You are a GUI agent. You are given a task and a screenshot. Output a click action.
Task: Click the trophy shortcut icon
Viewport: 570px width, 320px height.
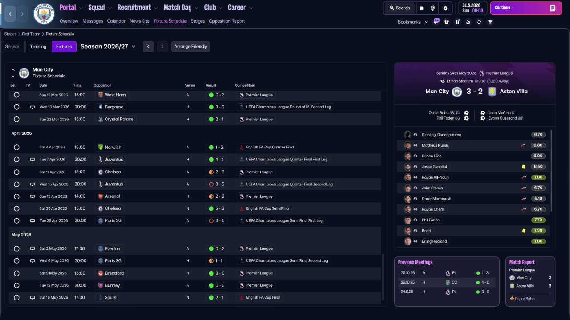[490, 22]
